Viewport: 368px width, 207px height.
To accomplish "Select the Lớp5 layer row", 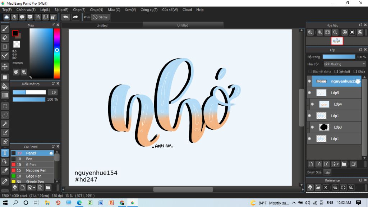I will pyautogui.click(x=334, y=93).
